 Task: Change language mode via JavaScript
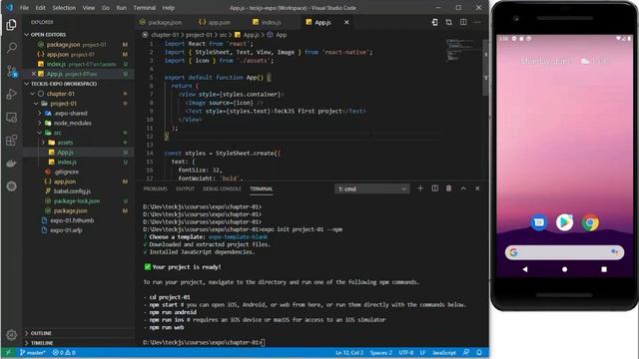[x=443, y=352]
